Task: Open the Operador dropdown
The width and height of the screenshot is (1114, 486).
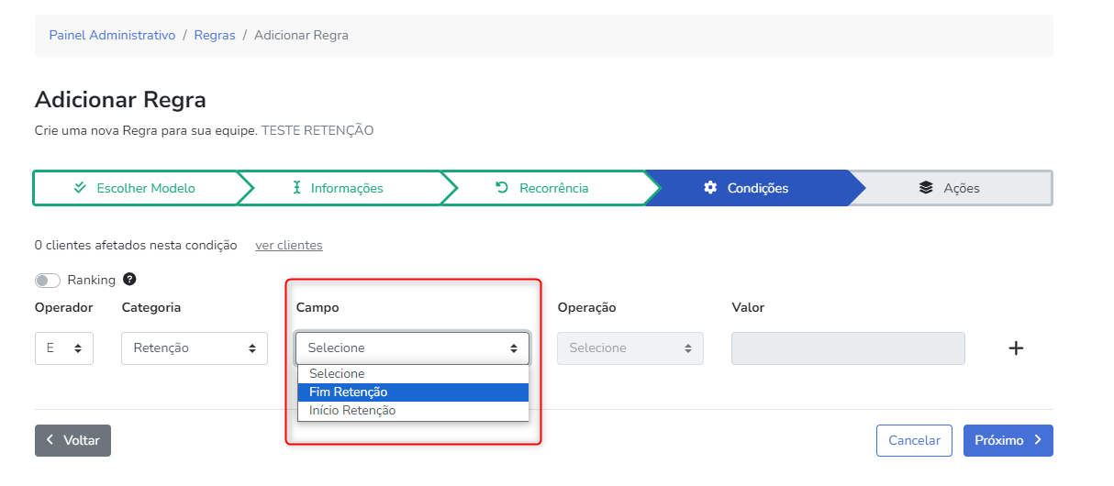Action: tap(64, 348)
